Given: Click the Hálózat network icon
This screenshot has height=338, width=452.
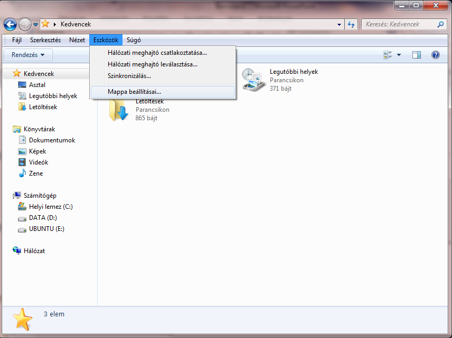Looking at the screenshot, I should (17, 251).
